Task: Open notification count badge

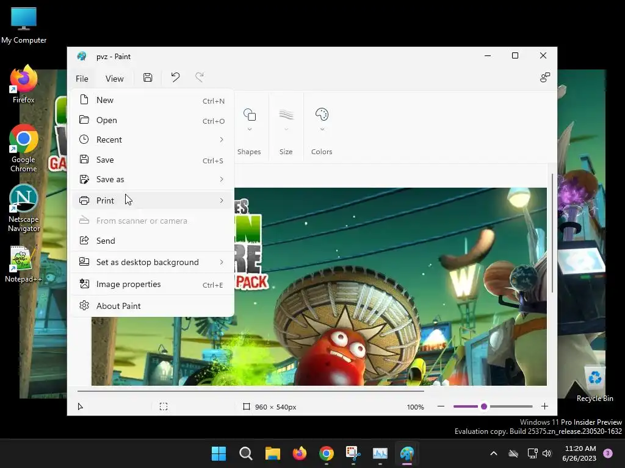Action: (x=608, y=453)
